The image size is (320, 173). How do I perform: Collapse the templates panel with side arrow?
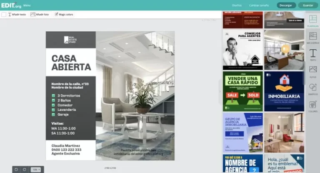(x=220, y=92)
